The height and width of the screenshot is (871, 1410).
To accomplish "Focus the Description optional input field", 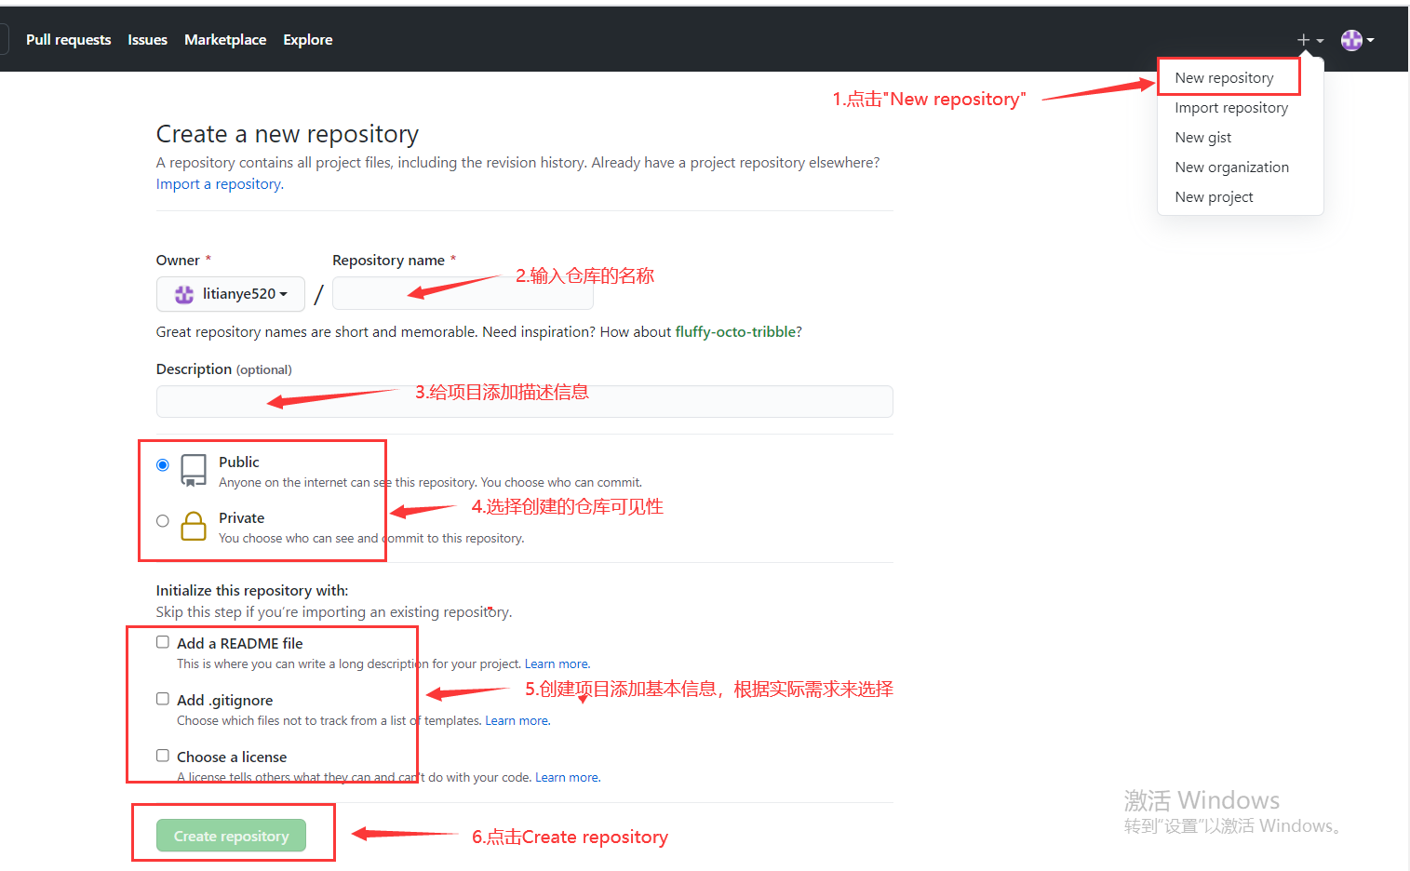I will pyautogui.click(x=524, y=401).
